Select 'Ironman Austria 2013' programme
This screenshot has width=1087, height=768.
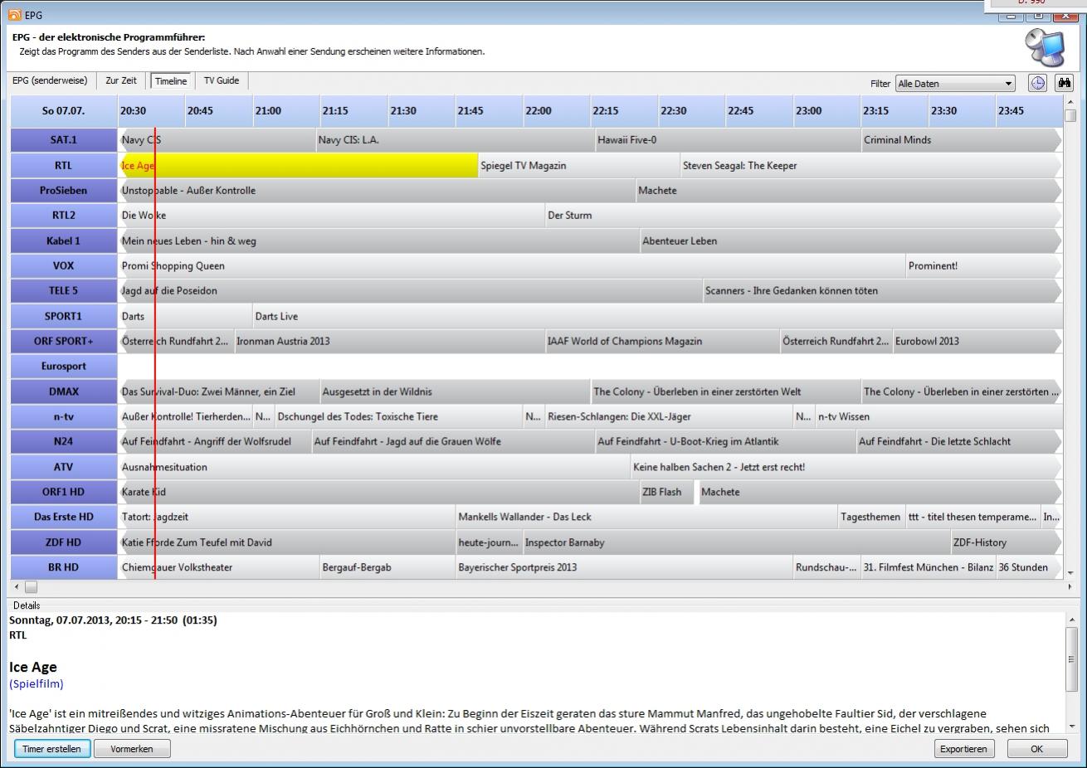coord(388,341)
